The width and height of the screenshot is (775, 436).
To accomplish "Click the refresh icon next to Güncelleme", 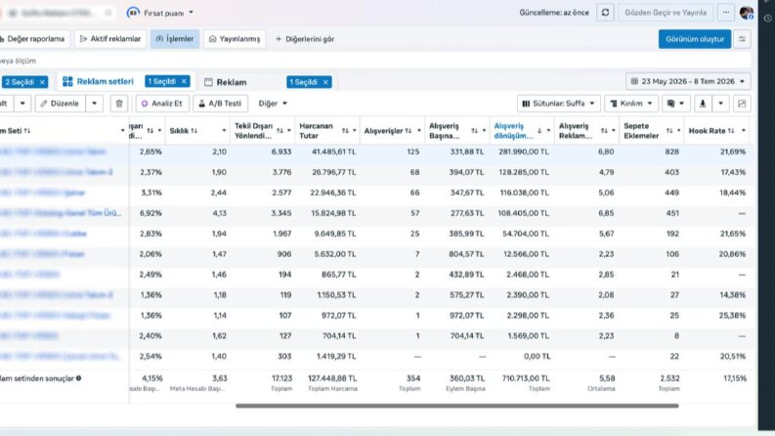I will (x=605, y=13).
